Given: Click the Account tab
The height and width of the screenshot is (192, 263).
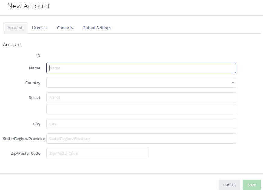Looking at the screenshot, I should [15, 28].
